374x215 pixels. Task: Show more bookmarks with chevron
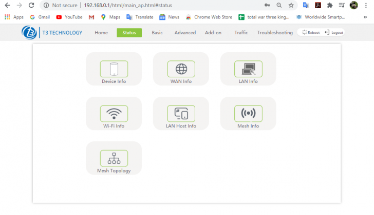click(x=365, y=17)
